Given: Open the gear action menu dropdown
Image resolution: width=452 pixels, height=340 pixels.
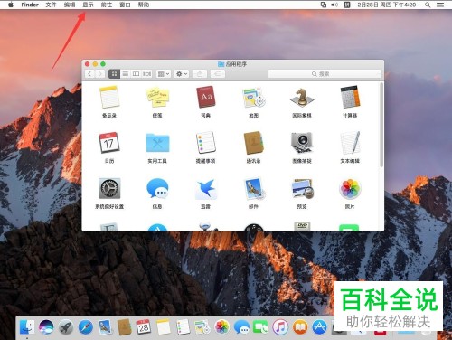Looking at the screenshot, I should pos(182,74).
